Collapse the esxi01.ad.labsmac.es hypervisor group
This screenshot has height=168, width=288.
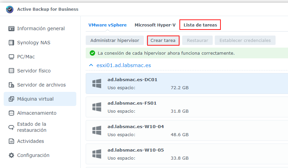tap(91, 65)
